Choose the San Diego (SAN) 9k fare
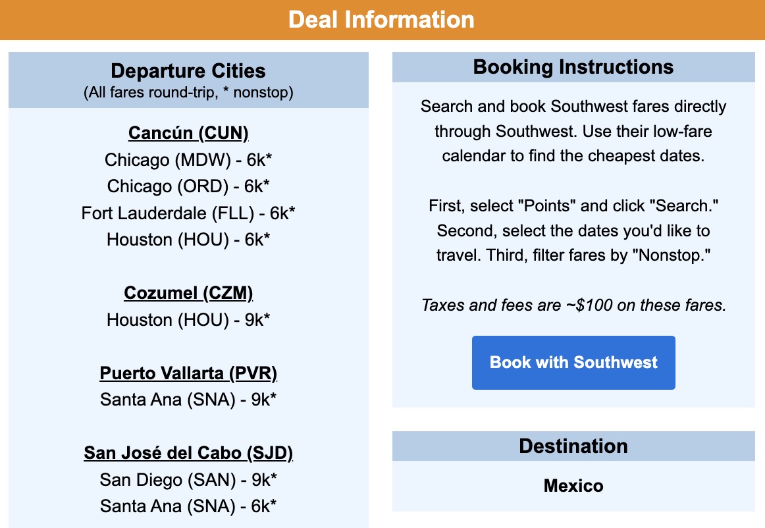The width and height of the screenshot is (765, 528). [x=188, y=480]
